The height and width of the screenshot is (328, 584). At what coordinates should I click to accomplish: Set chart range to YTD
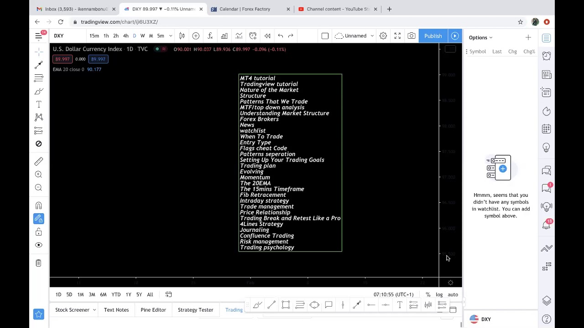point(116,295)
